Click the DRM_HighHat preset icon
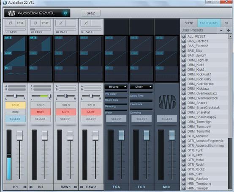Image resolution: width=234 pixels, height=192 pixels. click(x=184, y=60)
